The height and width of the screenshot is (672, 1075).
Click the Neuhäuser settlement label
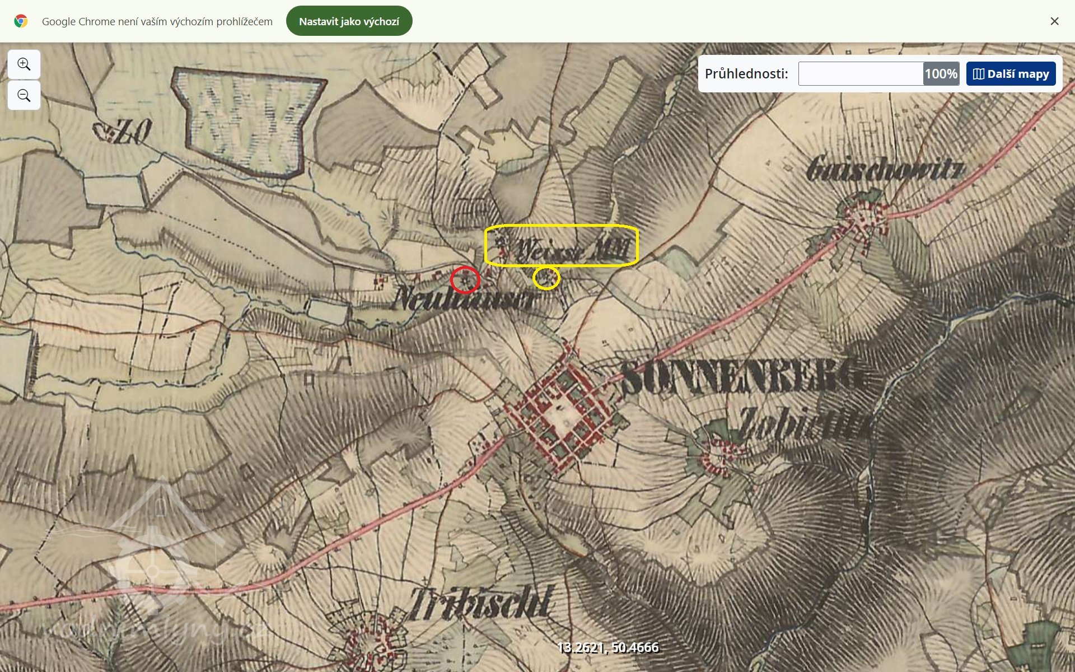(464, 298)
